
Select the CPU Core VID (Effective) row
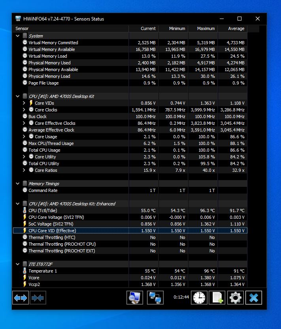coord(130,231)
